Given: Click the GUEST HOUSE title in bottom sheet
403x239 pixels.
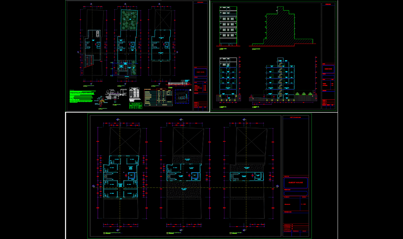Looking at the screenshot, I should coord(296,182).
